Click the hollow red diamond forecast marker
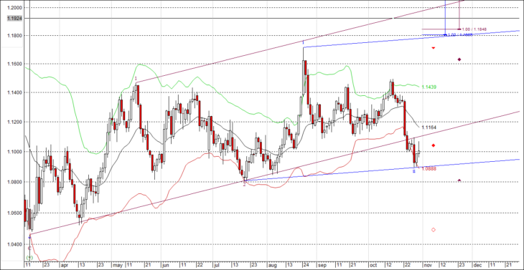 pos(434,230)
